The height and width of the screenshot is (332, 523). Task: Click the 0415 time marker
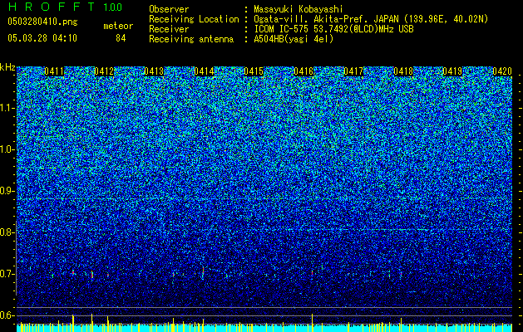tap(254, 71)
